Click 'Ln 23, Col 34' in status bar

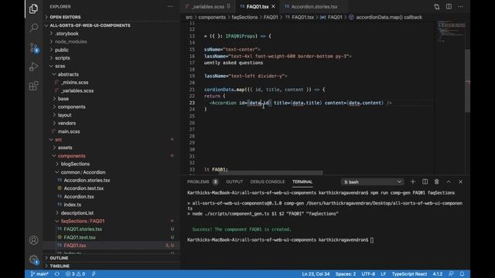pyautogui.click(x=316, y=274)
